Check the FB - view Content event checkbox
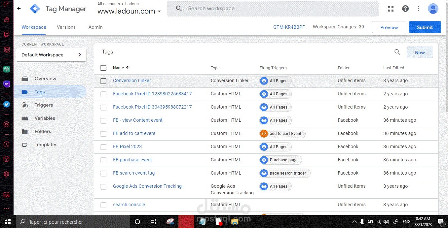 103,121
